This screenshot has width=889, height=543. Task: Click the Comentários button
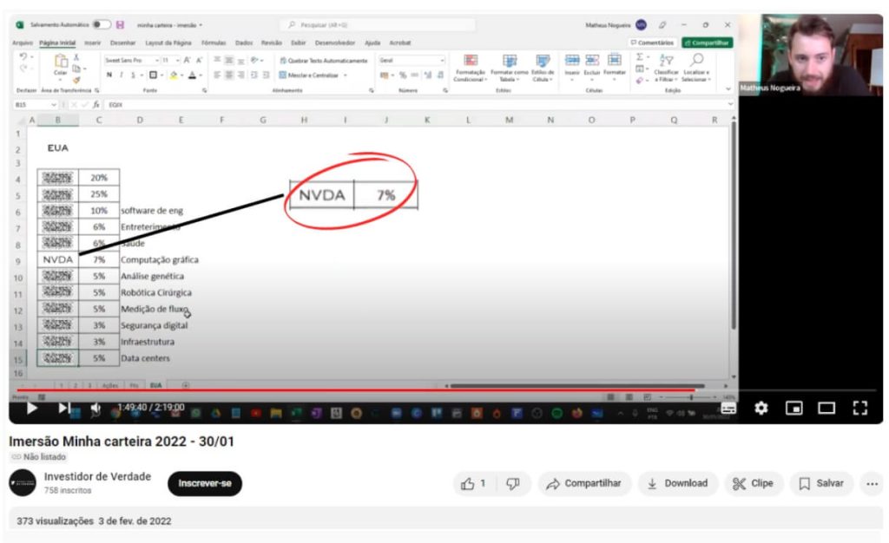653,43
